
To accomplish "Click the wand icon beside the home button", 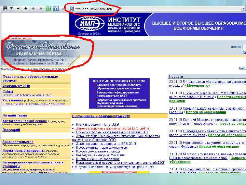I will click(x=63, y=9).
